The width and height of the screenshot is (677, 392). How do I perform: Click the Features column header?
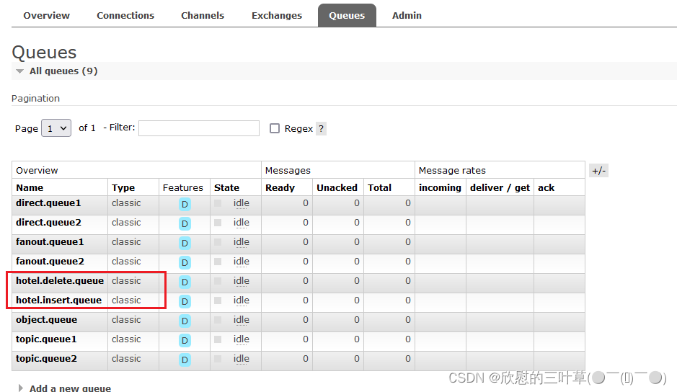click(x=182, y=188)
